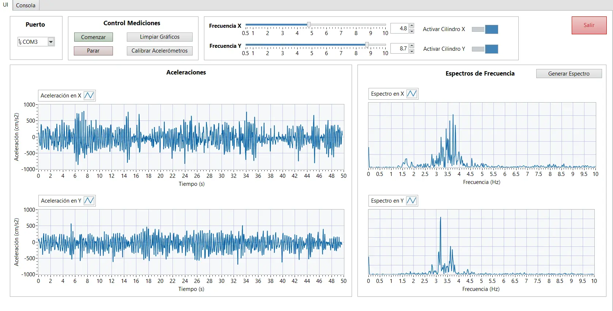Screen dimensions: 613x311
Task: Decrement the Frecuencia Y value with down arrow
Action: [x=412, y=51]
